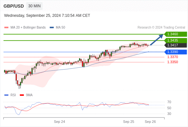The height and width of the screenshot is (127, 188).
Task: Click the MA 20 + Bollinger Bands legend text
Action: coord(28,28)
